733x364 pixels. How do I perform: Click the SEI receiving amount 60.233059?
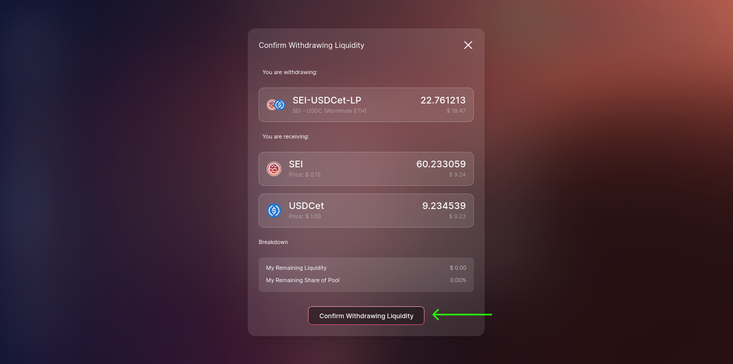[x=440, y=164]
